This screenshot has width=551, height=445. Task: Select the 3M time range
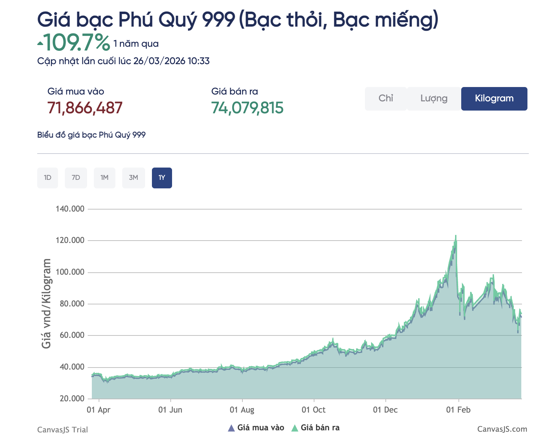click(x=133, y=178)
